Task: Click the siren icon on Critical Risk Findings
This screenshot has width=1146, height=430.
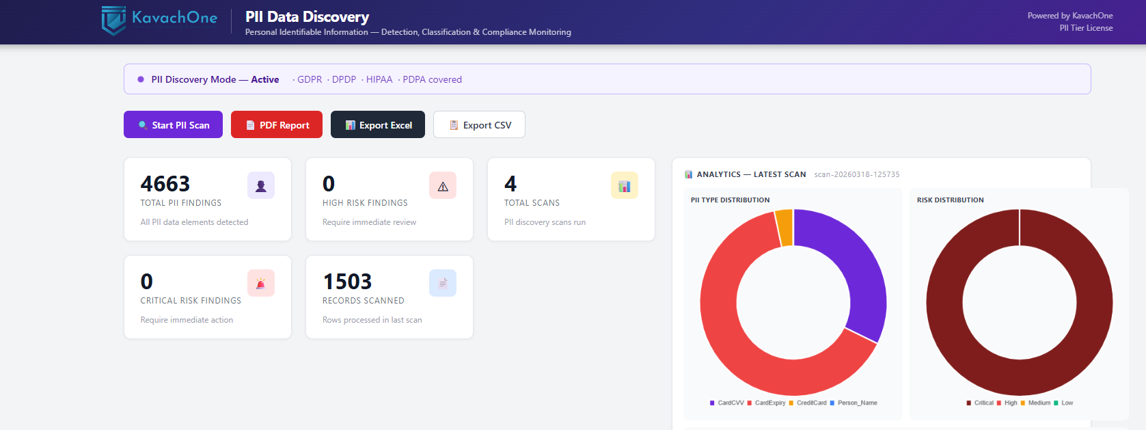Action: click(261, 284)
